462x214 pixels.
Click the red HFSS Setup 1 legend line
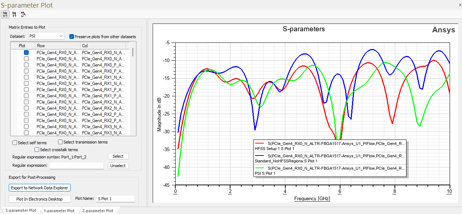pos(259,144)
